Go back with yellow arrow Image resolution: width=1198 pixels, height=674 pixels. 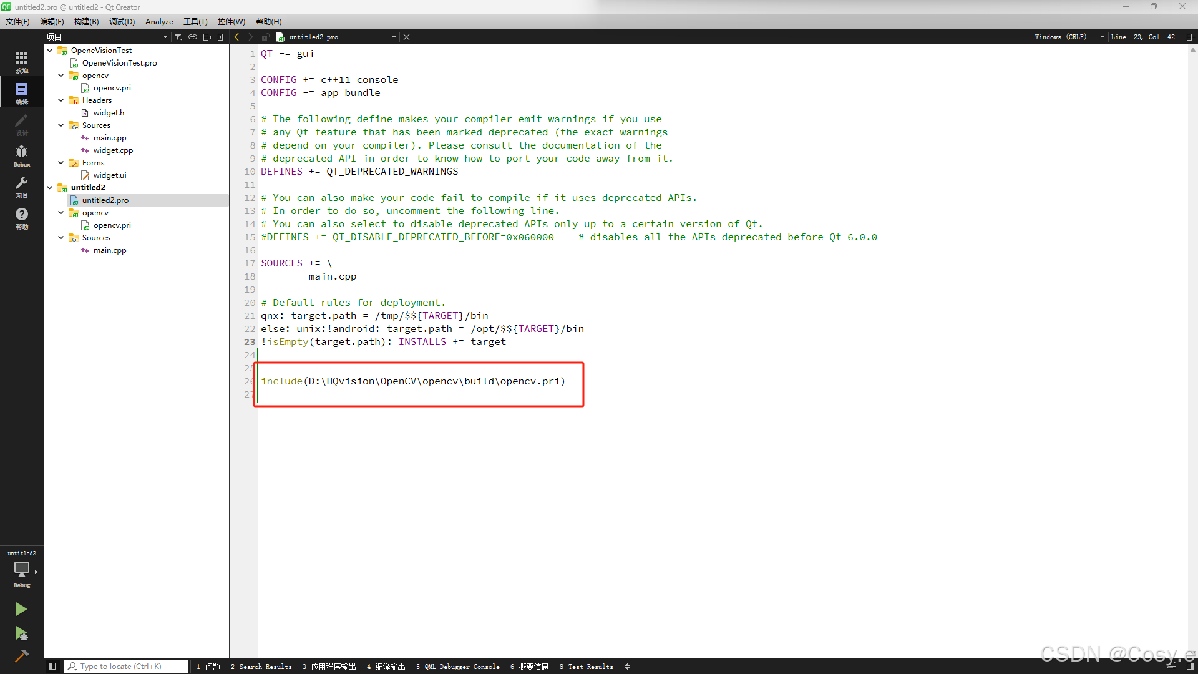click(237, 37)
